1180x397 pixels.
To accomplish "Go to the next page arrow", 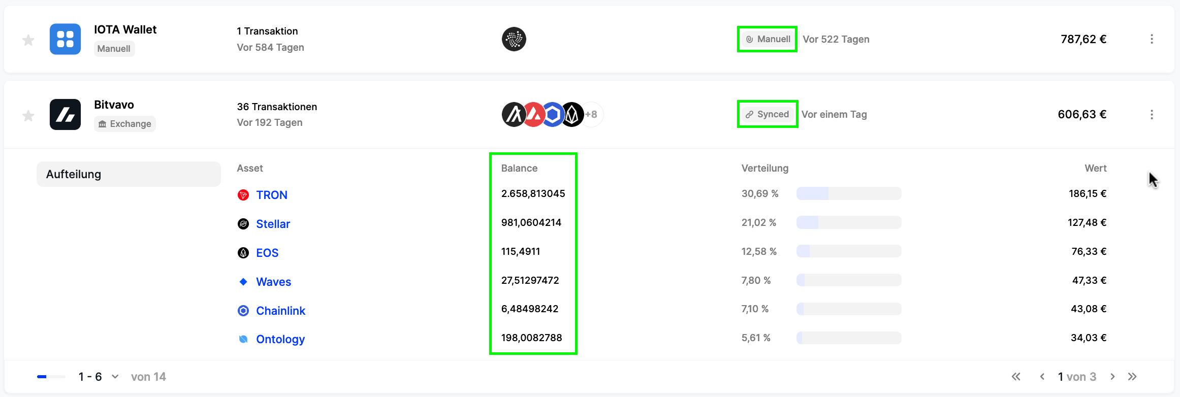I will click(1112, 377).
